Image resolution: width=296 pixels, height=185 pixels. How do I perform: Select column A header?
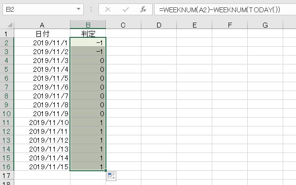pos(42,25)
